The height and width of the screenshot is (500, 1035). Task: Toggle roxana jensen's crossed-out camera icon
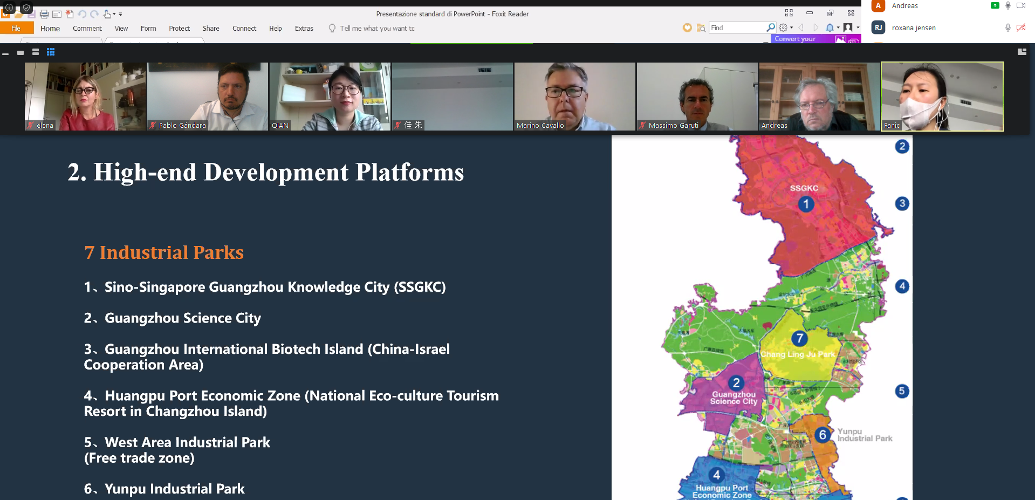1021,28
